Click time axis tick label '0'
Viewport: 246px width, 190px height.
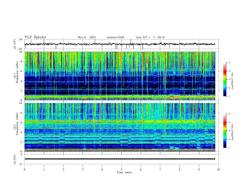25,170
